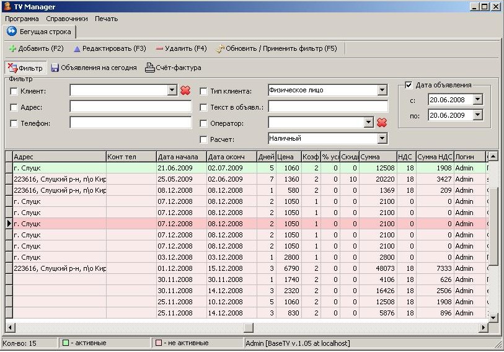This screenshot has width=504, height=352.
Task: Select the Бегущая строка tab
Action: tap(39, 32)
